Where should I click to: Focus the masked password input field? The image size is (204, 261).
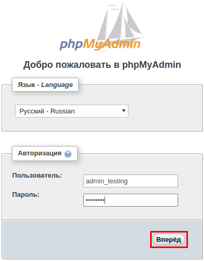pos(130,200)
